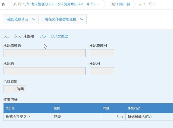Open the プロセス管理 app breadcrumb link
Screen dimensions: 173x128
56,4
